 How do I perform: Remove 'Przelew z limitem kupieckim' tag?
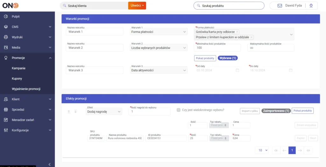coord(251,37)
